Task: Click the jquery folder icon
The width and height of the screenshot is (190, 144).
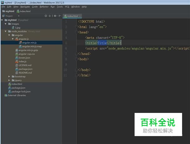Action: [13, 80]
